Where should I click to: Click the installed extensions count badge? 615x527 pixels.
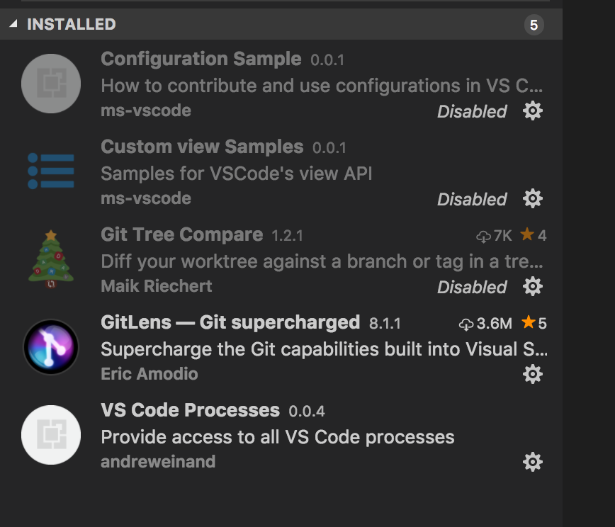click(534, 25)
